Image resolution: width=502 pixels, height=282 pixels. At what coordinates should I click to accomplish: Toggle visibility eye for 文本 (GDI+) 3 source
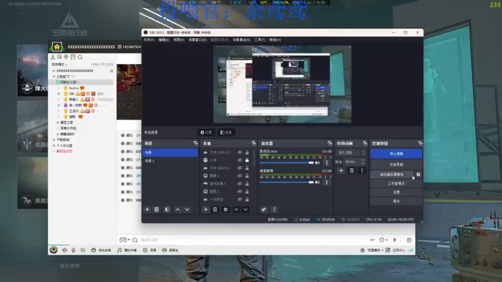240,152
